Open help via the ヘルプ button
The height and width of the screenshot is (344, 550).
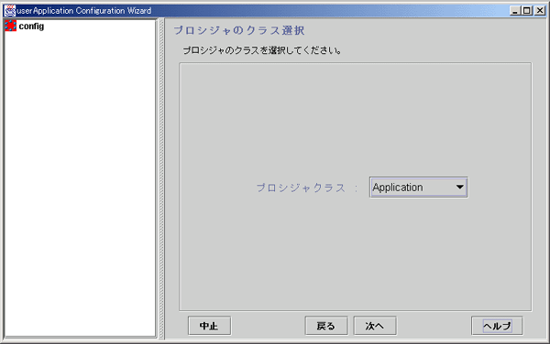click(x=497, y=326)
